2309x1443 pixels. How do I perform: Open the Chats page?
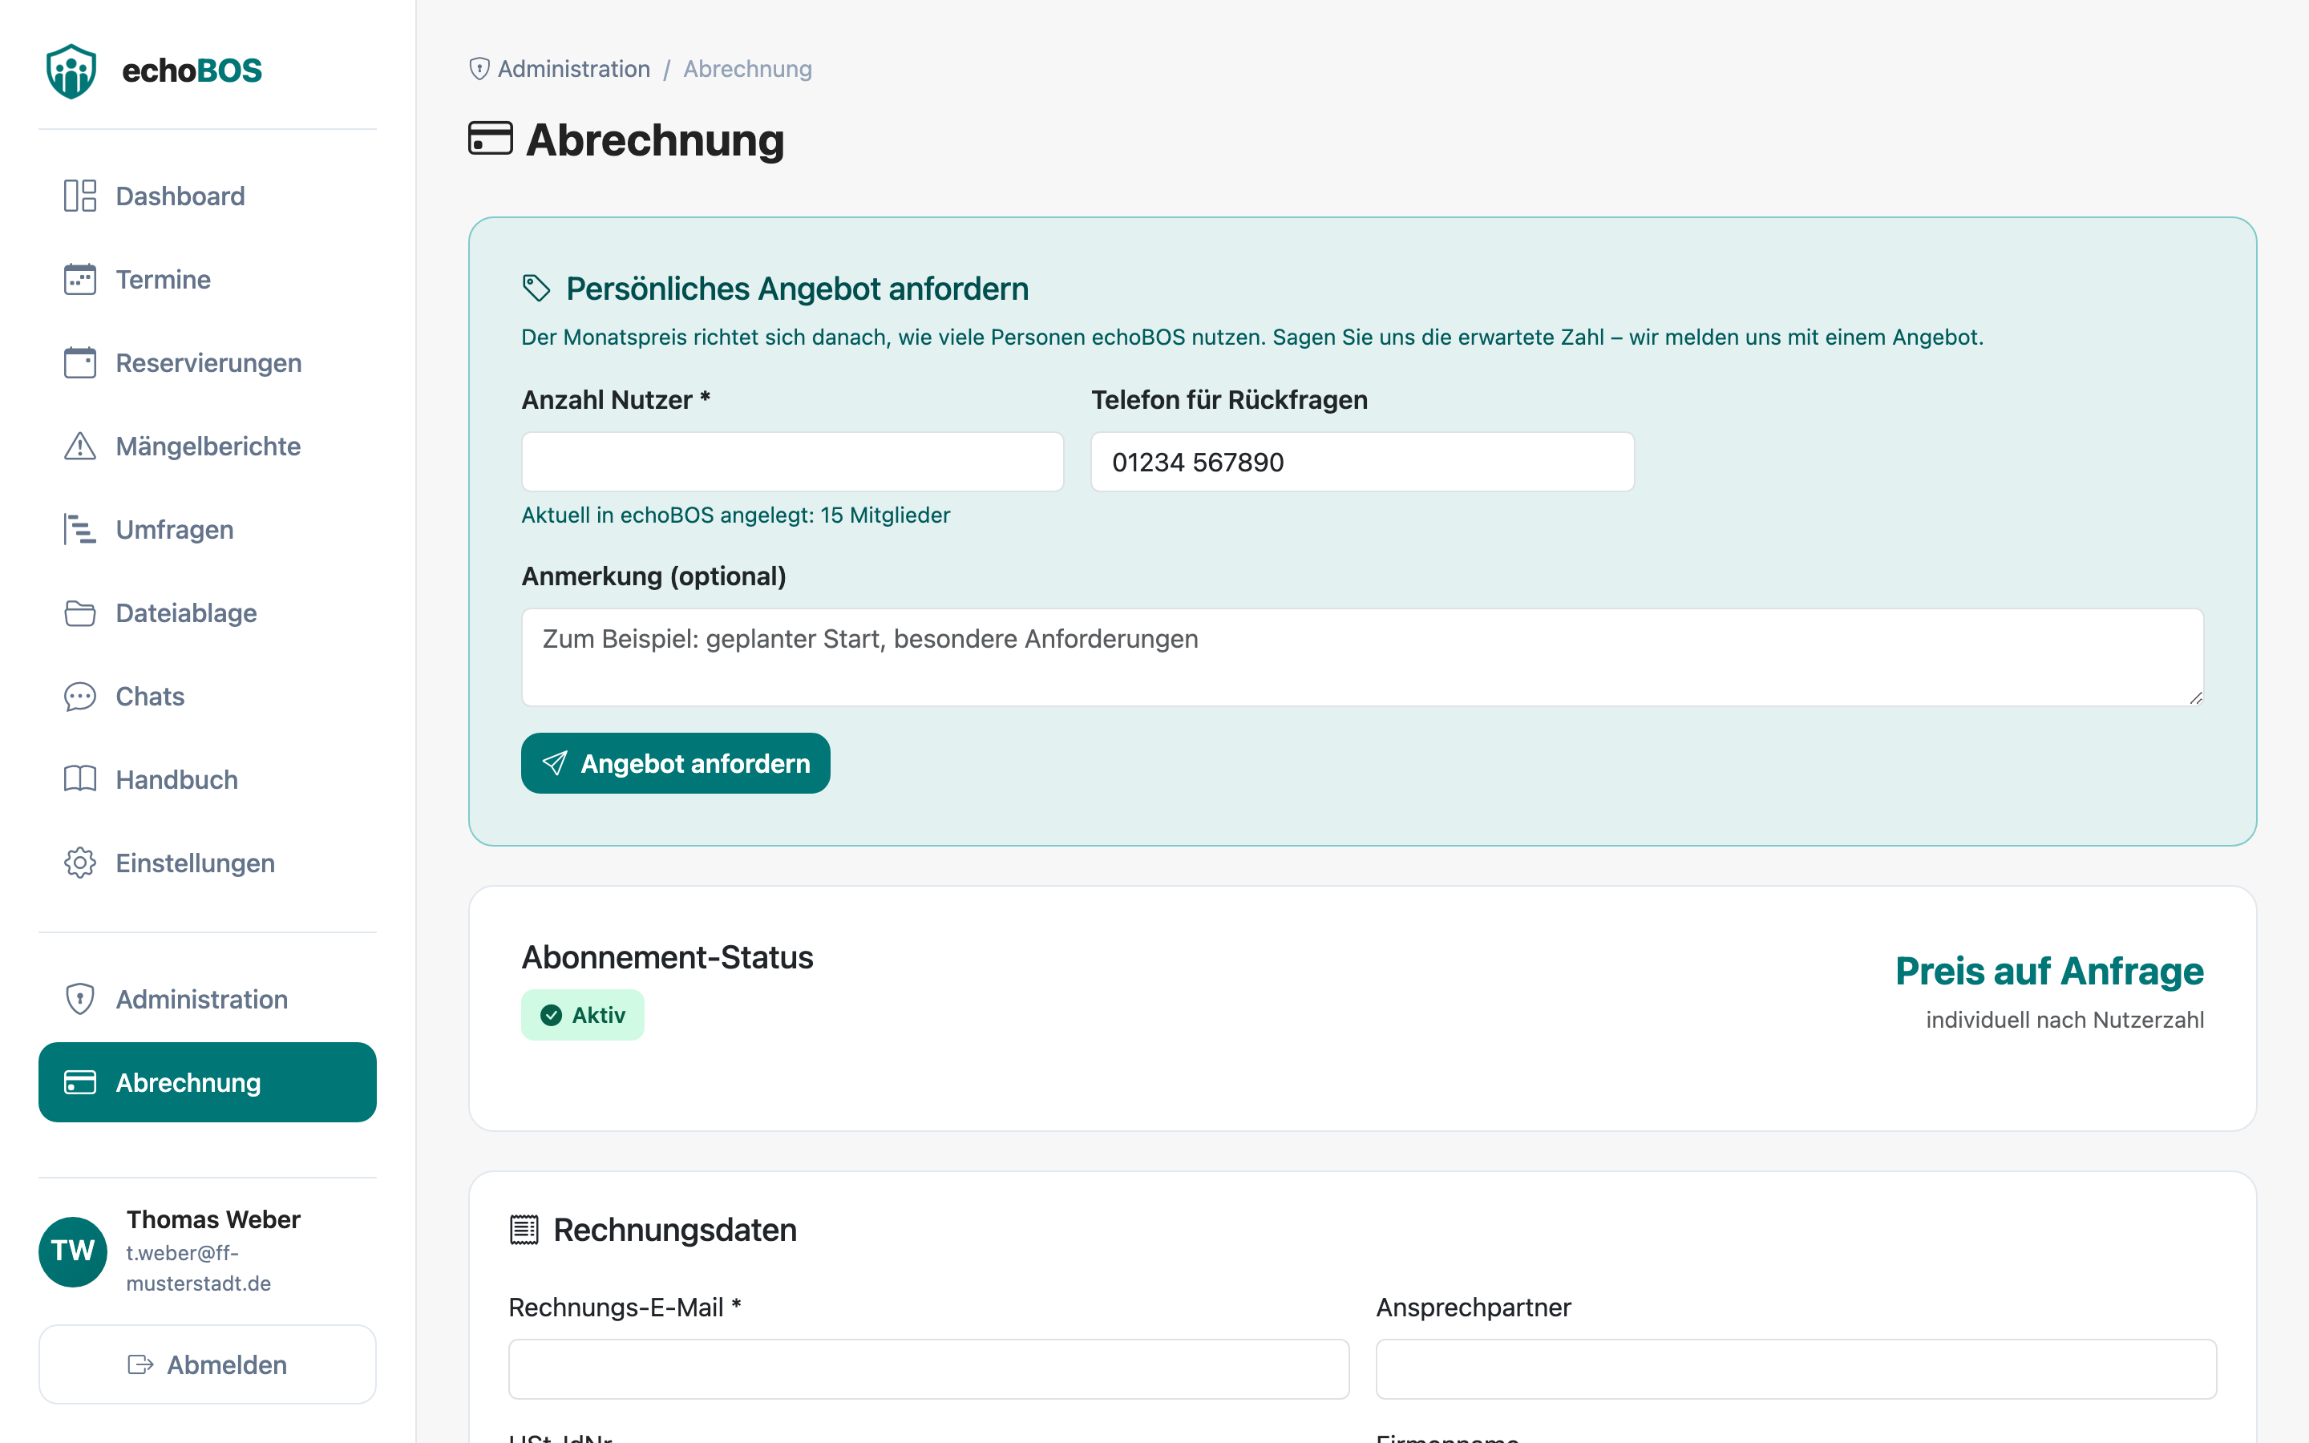click(207, 697)
